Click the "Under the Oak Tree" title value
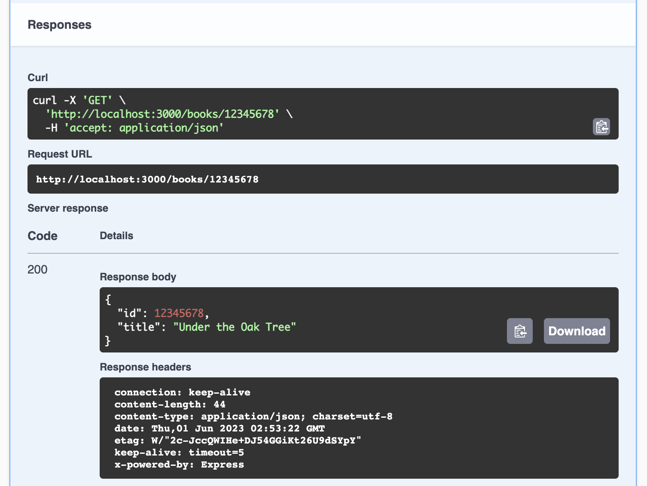647x486 pixels. tap(234, 327)
